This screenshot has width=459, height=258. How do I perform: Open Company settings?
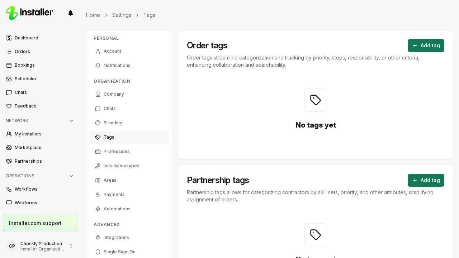point(129,94)
